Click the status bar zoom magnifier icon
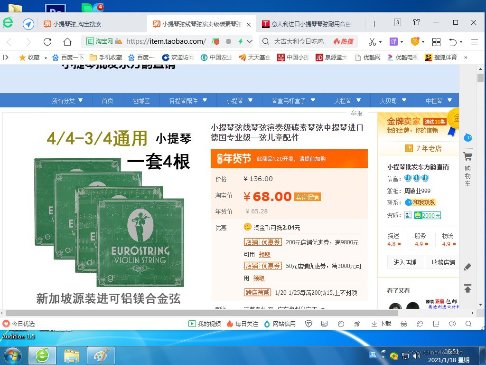 coord(468,324)
